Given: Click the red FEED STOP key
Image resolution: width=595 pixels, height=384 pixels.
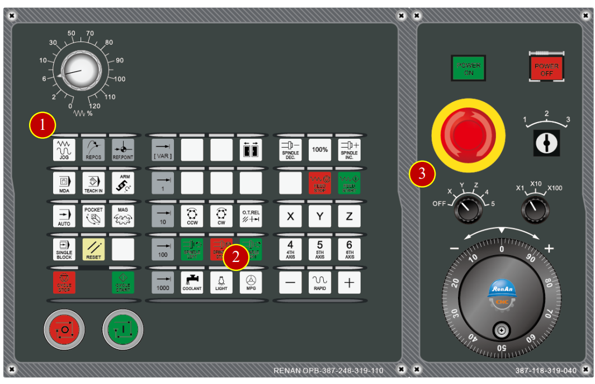Looking at the screenshot, I should [320, 183].
